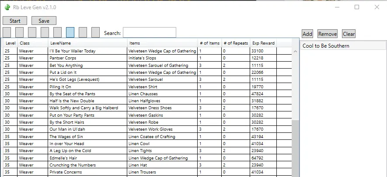Click the Velveteen Shirt item cell

162,87
